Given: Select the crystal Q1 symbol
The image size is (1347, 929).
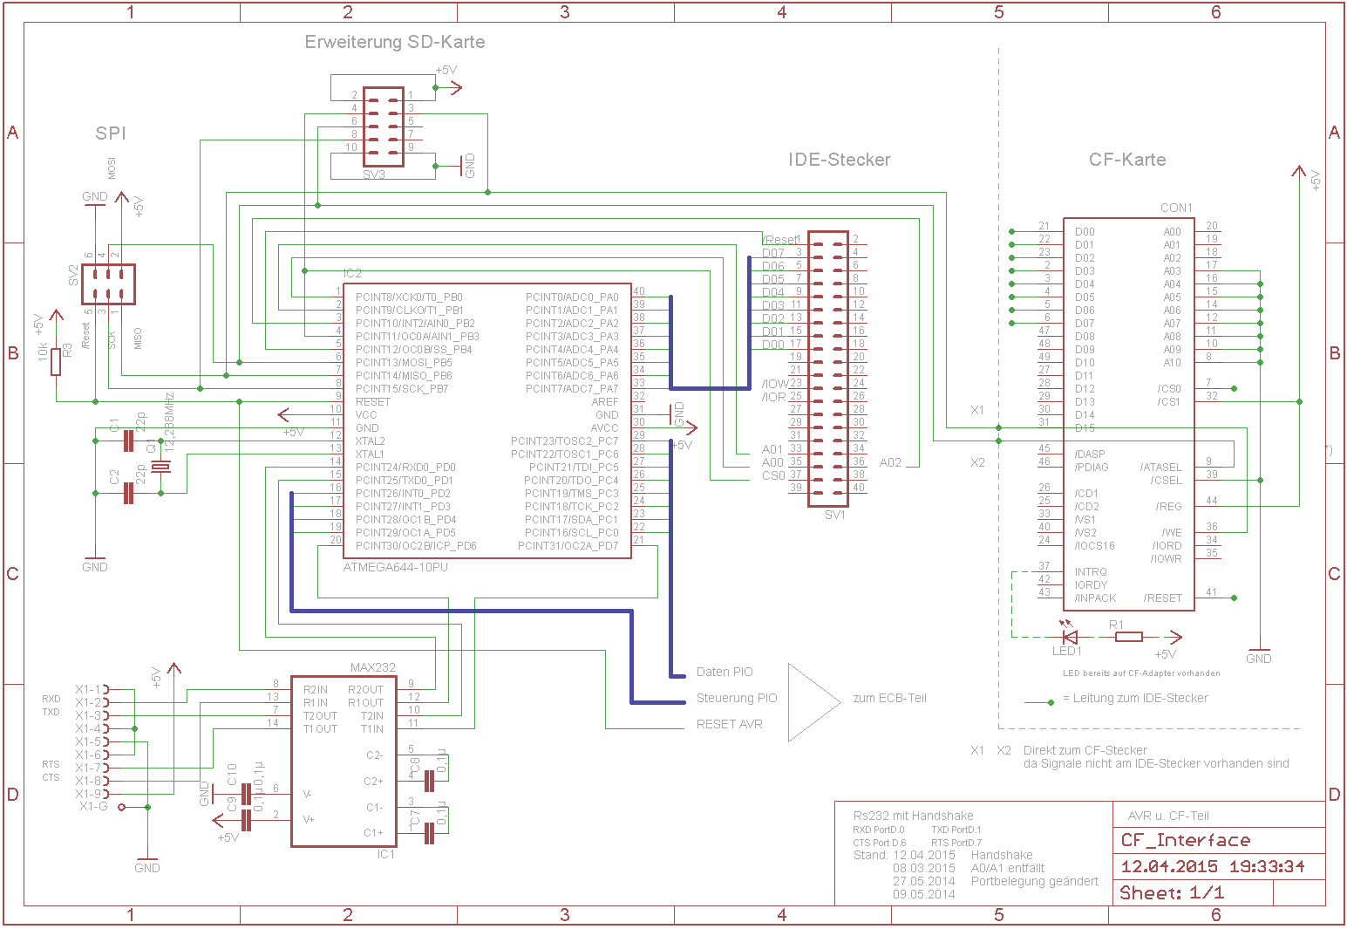Looking at the screenshot, I should (x=160, y=468).
